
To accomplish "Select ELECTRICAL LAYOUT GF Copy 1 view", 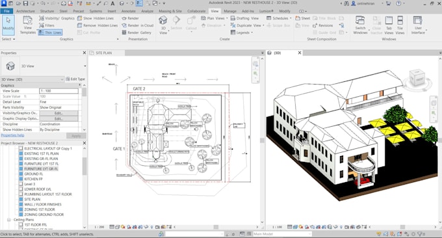I will [x=48, y=148].
